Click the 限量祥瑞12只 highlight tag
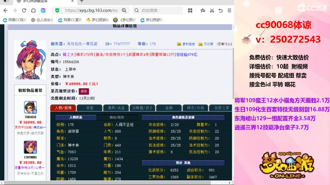The height and width of the screenshot is (185, 330). tap(163, 54)
